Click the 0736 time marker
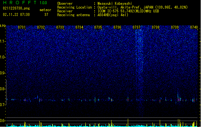The height and width of the screenshot is (127, 201). (x=117, y=27)
